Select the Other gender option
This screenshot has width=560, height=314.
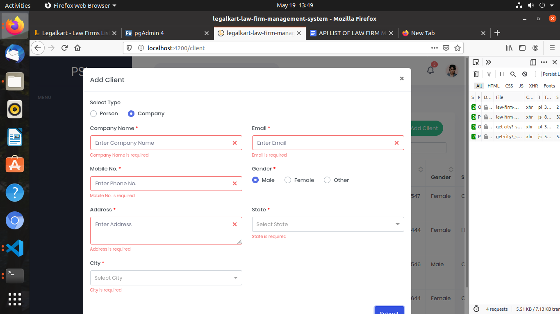(327, 180)
